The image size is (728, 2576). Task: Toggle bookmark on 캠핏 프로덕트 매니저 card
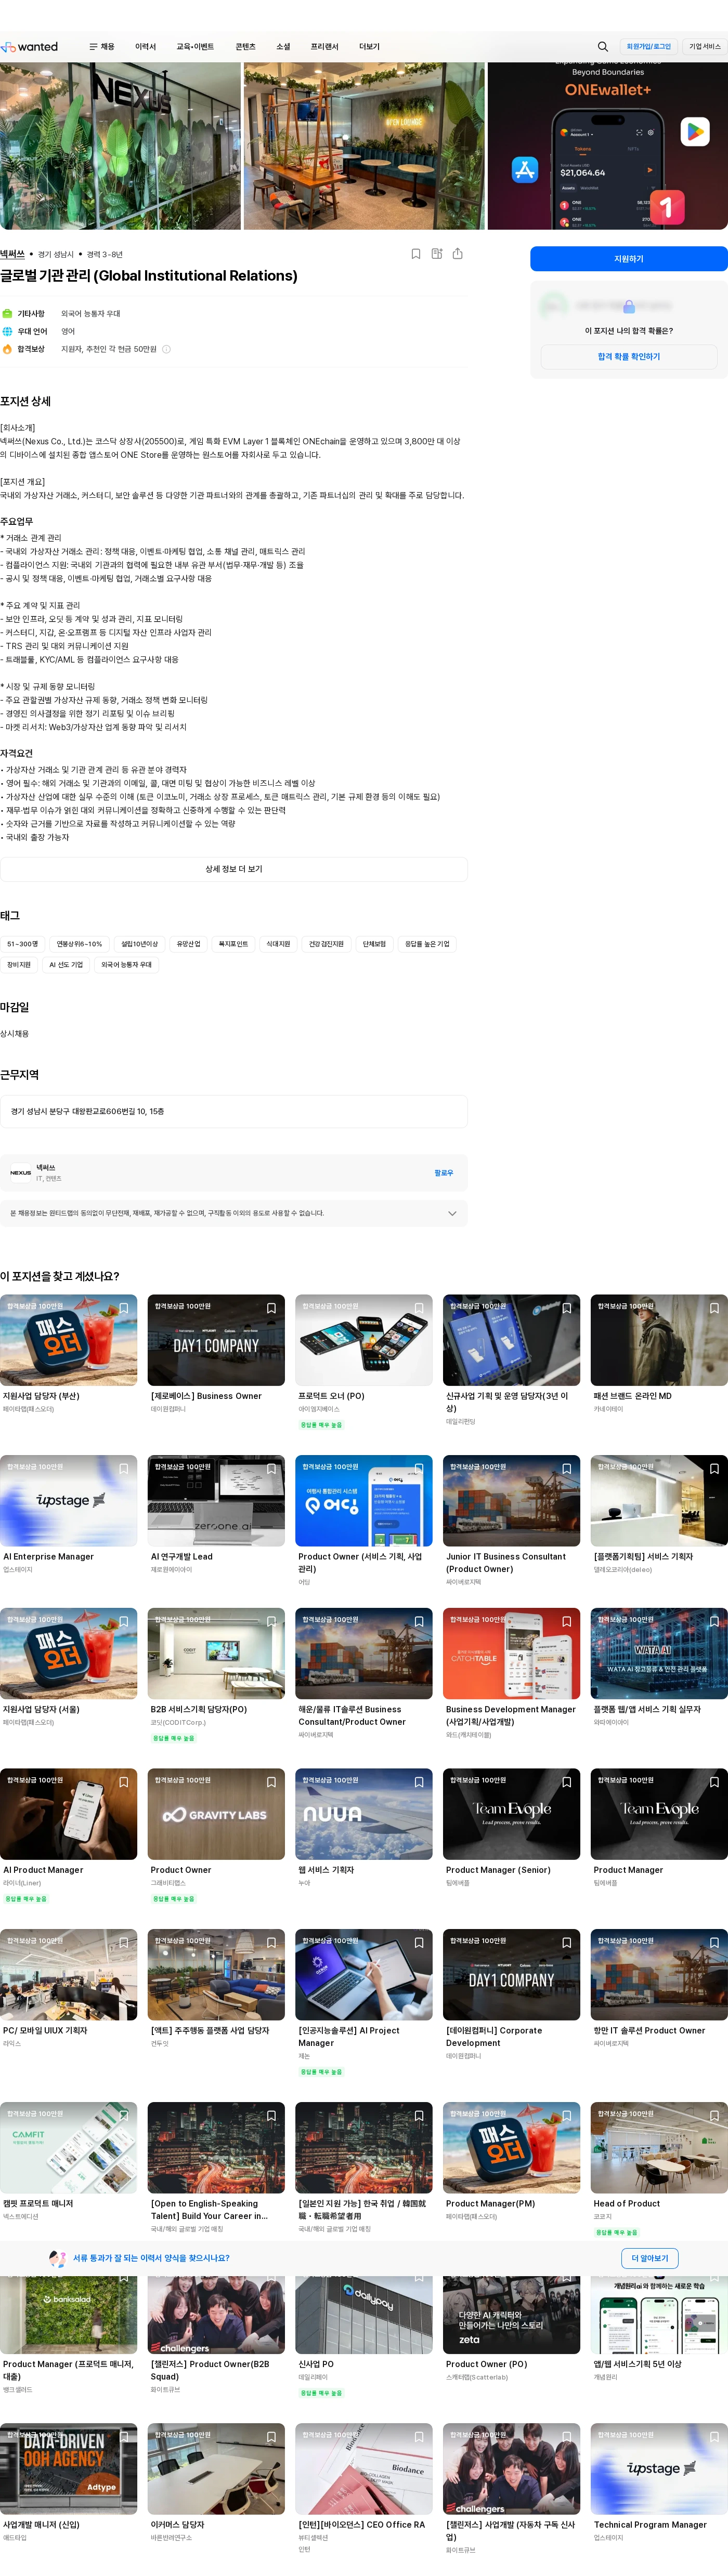click(124, 2116)
